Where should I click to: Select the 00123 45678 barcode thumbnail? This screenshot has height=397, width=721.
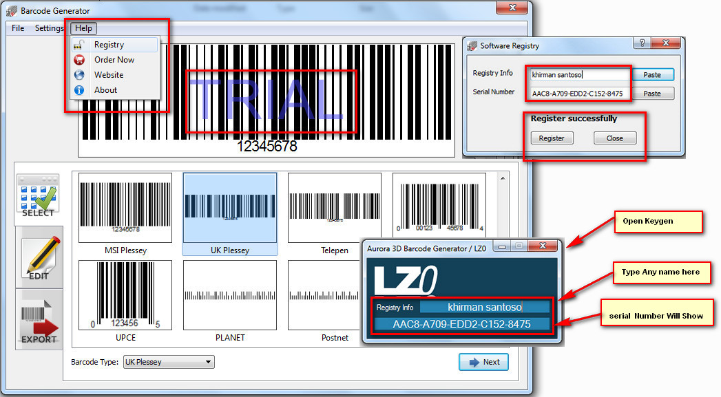click(439, 205)
